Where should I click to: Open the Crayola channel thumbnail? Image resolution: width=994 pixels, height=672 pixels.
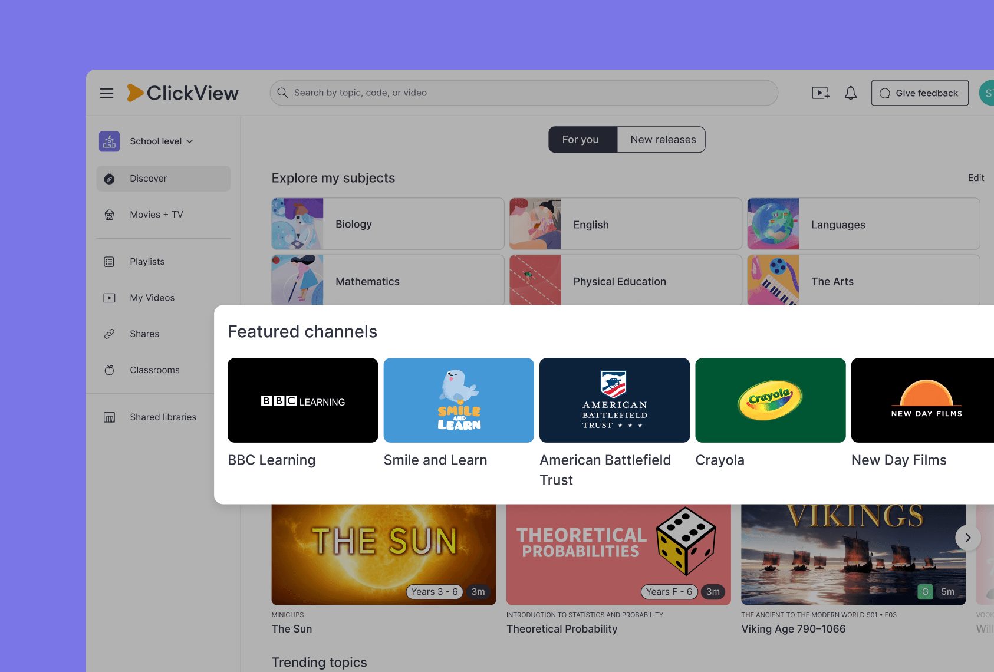tap(771, 400)
